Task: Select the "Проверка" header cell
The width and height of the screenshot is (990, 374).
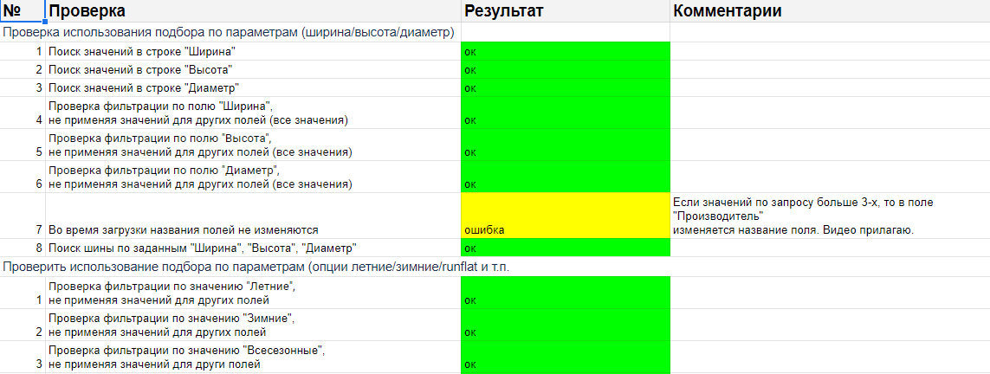Action: point(253,10)
